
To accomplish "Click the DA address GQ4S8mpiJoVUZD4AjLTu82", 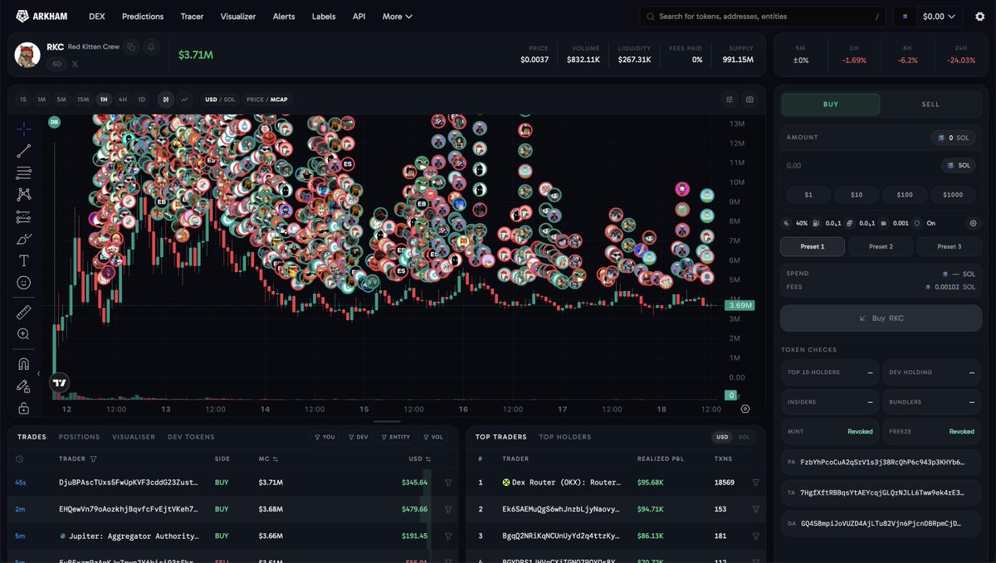I will pyautogui.click(x=881, y=523).
